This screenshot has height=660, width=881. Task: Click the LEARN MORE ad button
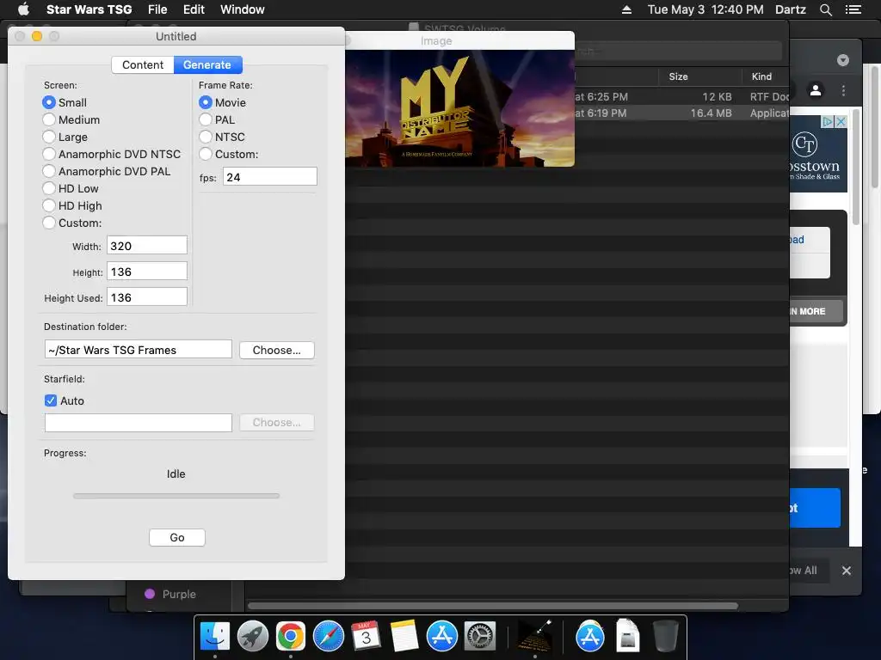tap(816, 311)
